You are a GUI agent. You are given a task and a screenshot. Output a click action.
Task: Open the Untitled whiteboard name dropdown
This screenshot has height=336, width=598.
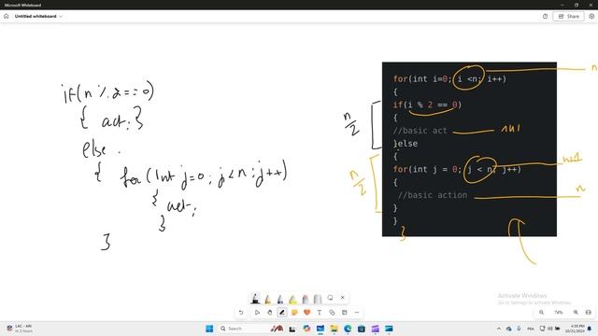tap(38, 17)
